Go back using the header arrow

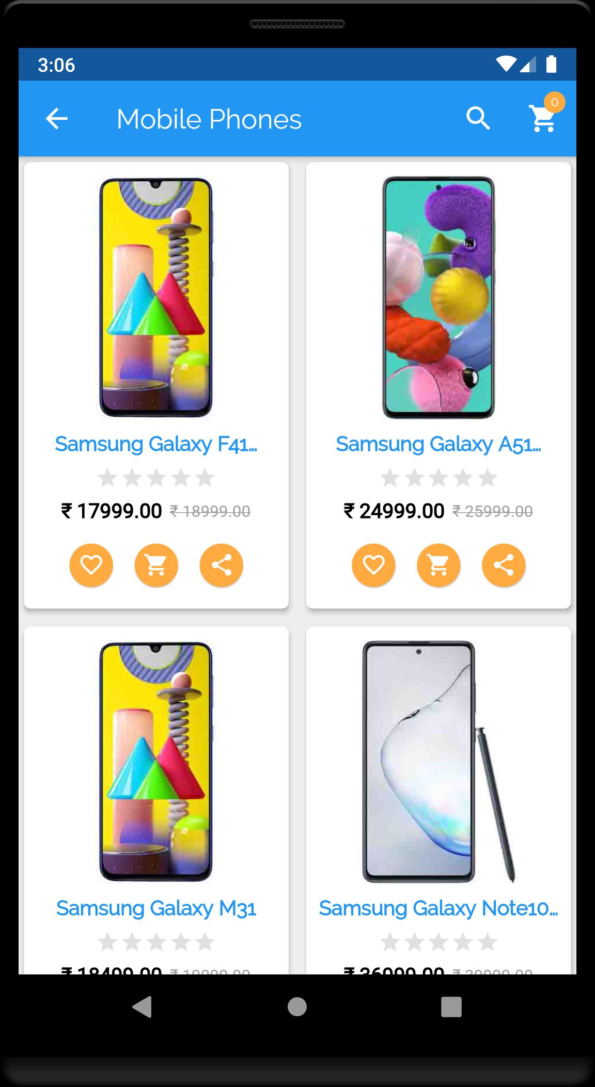57,119
